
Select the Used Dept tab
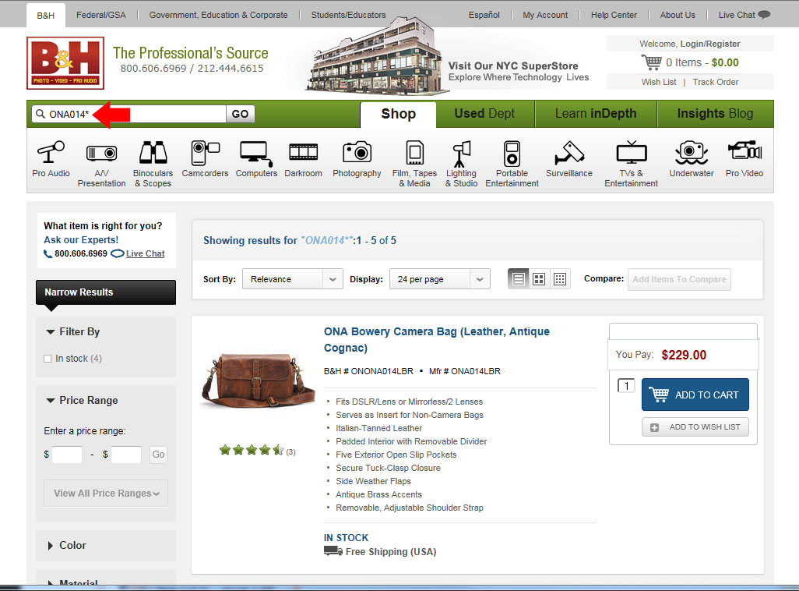coord(484,113)
